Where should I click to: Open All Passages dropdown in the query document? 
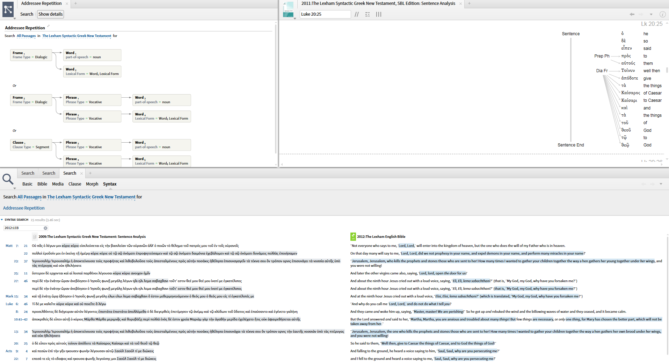(26, 36)
